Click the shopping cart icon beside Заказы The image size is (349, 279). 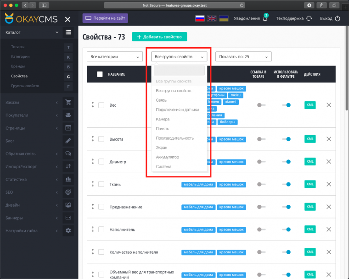(68, 102)
